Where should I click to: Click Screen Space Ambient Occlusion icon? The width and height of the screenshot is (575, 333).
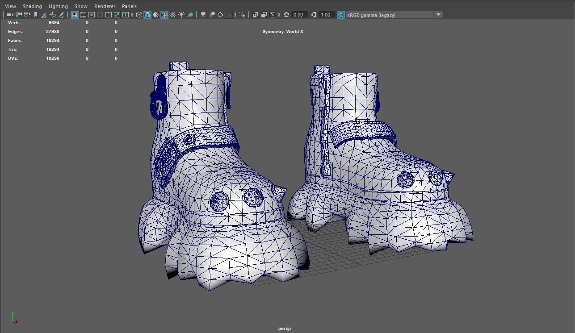tap(204, 15)
